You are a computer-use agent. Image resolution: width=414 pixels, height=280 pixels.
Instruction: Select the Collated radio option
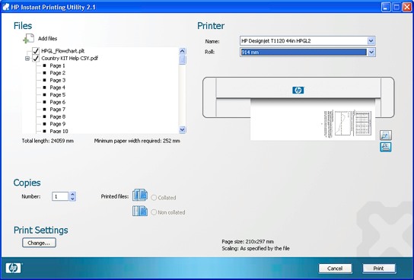[154, 198]
